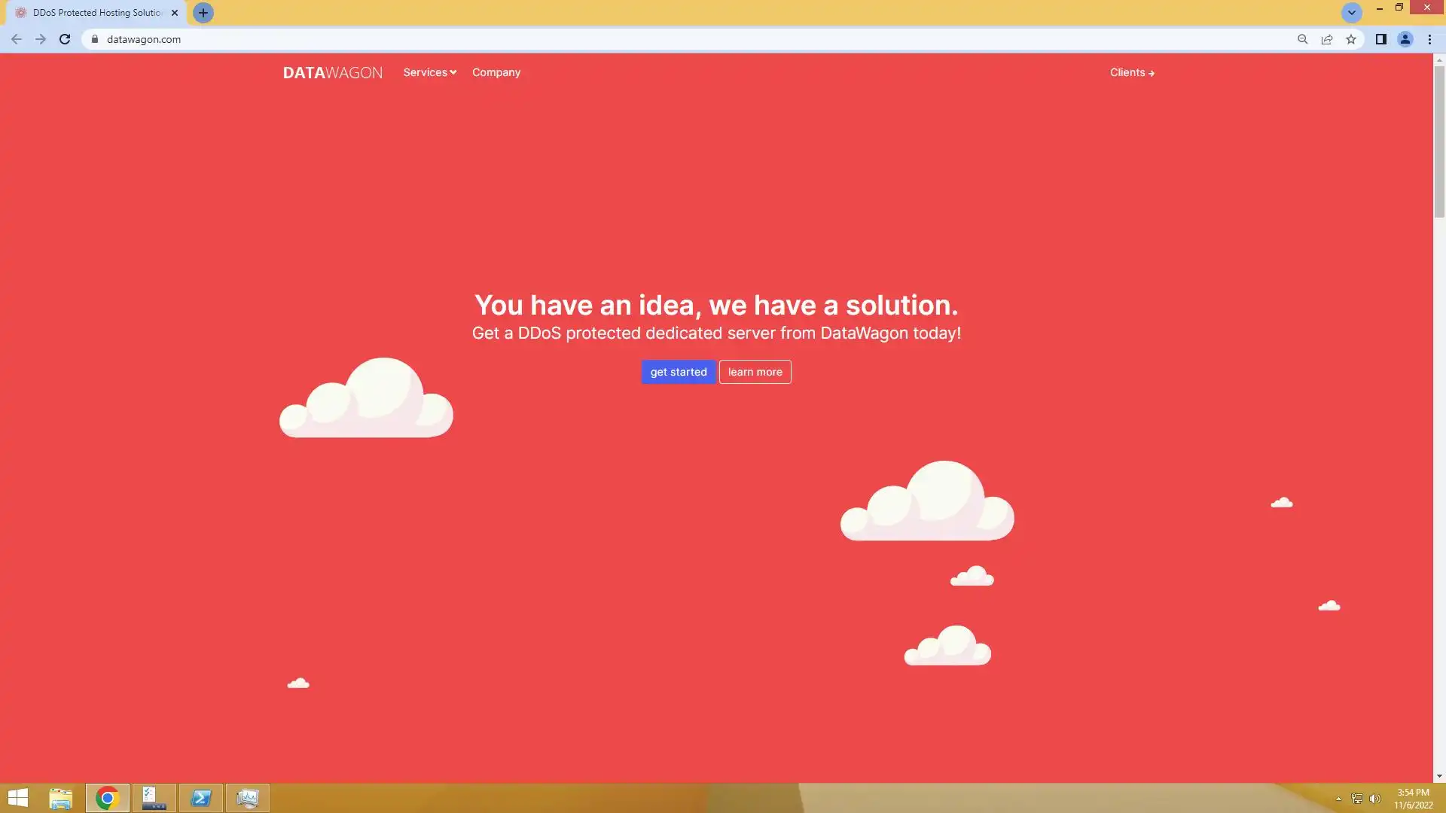Screen dimensions: 1446x813
Task: Show hidden system tray icons
Action: click(1338, 799)
